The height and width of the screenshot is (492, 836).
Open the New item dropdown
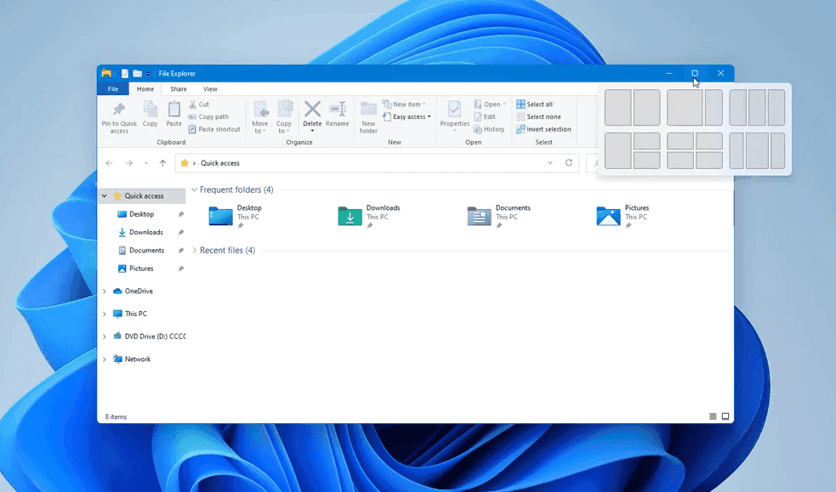click(404, 105)
